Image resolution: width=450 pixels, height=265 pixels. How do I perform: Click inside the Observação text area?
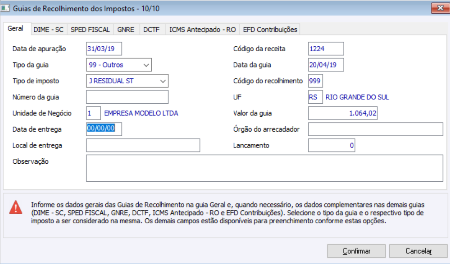pyautogui.click(x=264, y=168)
